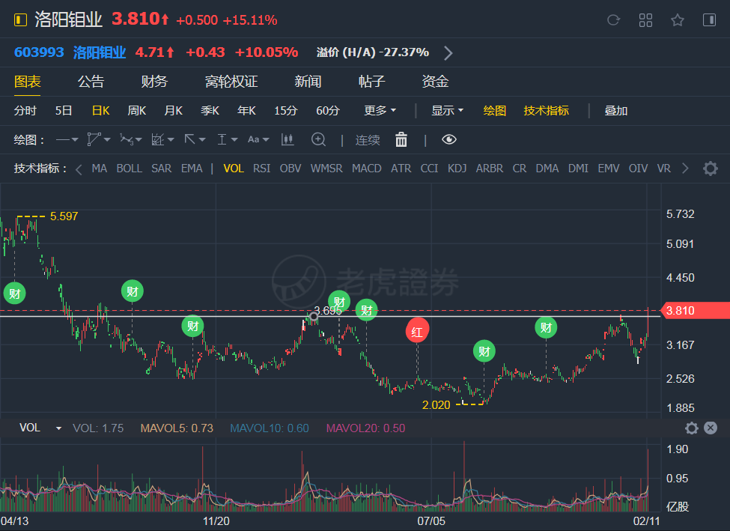
Task: Expand line tool dropdown arrow
Action: pyautogui.click(x=75, y=140)
